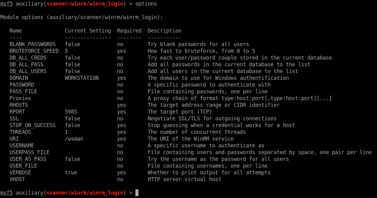The image size is (377, 198).
Task: Click the URI value /wsman
Action: point(74,139)
